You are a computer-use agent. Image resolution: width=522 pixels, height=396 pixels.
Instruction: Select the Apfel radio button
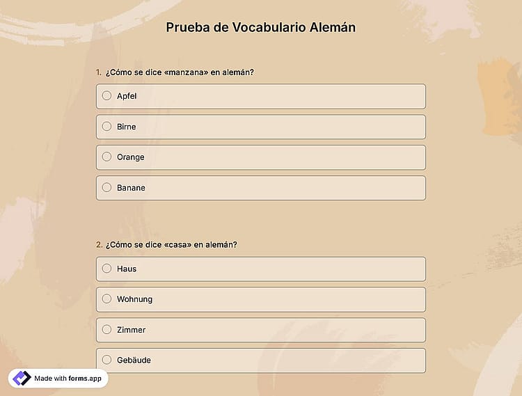point(106,96)
